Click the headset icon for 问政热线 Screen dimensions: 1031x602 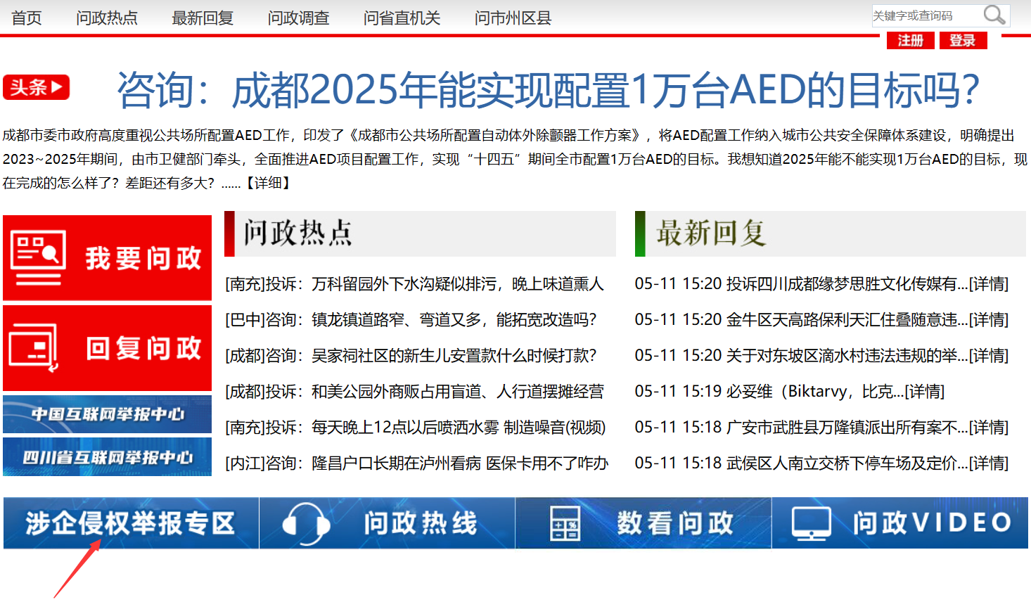[x=306, y=523]
